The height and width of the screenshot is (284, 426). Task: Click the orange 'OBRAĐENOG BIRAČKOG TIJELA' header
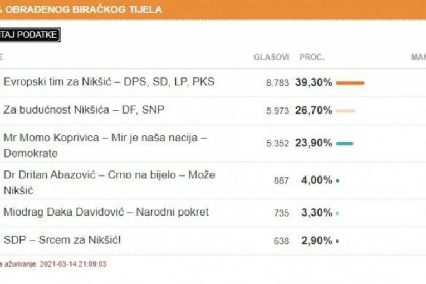[x=84, y=9]
